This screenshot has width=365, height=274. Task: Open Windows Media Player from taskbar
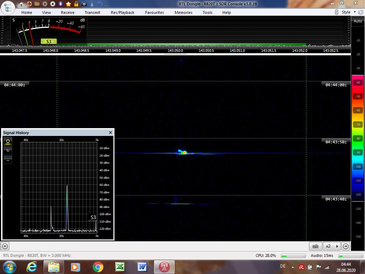click(76, 267)
